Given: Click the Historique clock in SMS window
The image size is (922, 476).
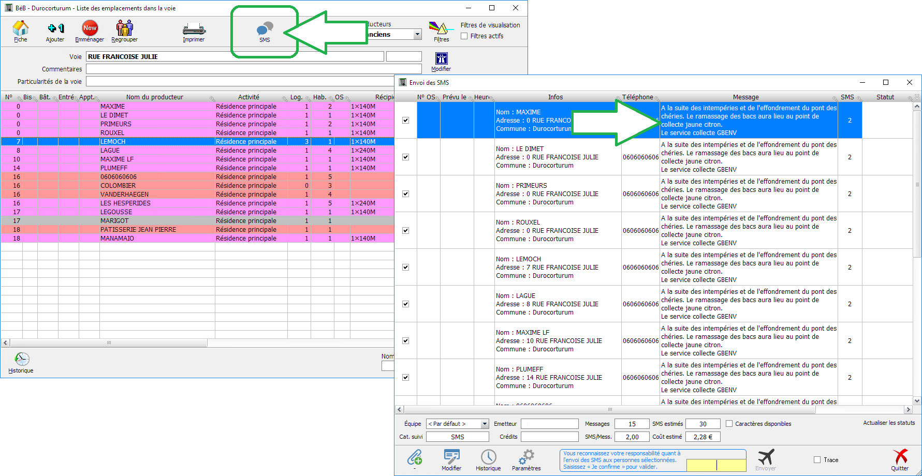Looking at the screenshot, I should tap(488, 459).
